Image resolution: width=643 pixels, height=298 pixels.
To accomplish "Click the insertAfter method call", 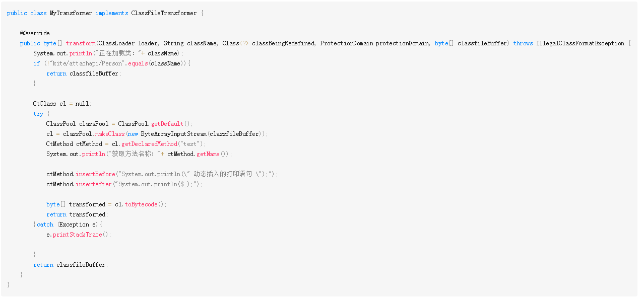I will pos(94,184).
